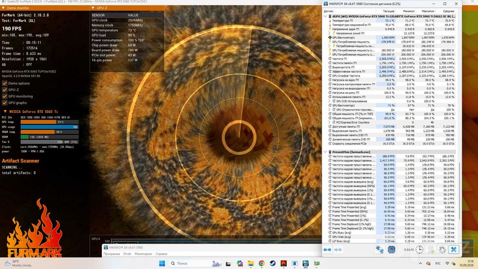
Task: Expand the Напряжение линий ГП tree row
Action: click(x=329, y=34)
